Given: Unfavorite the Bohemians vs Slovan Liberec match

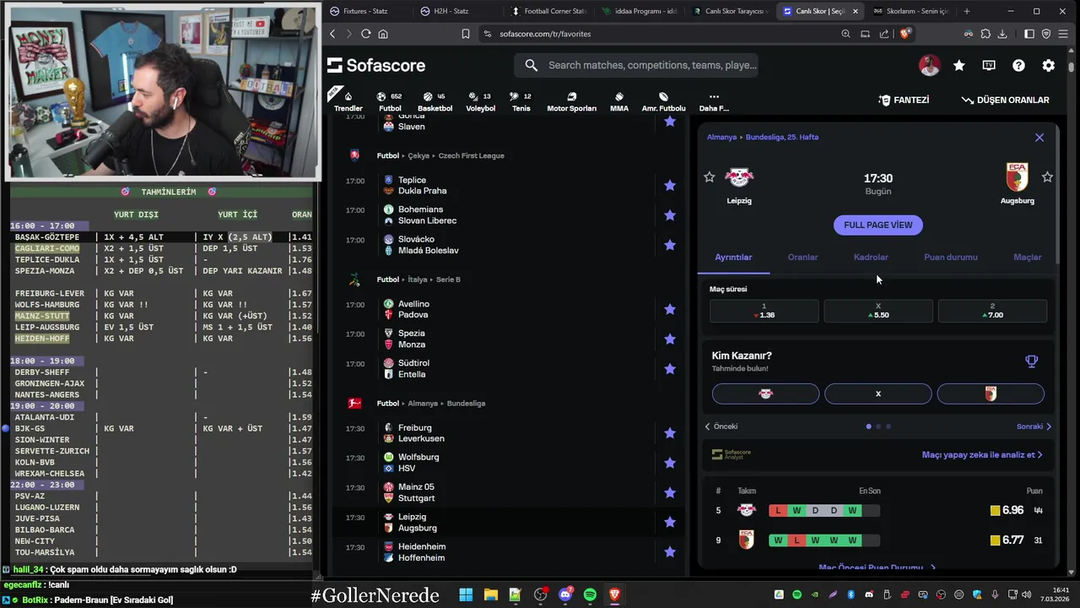Looking at the screenshot, I should (x=670, y=215).
